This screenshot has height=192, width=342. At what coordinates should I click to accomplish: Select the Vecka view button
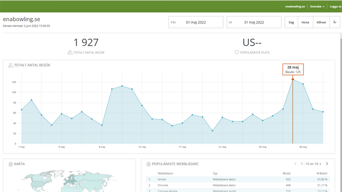tap(305, 22)
